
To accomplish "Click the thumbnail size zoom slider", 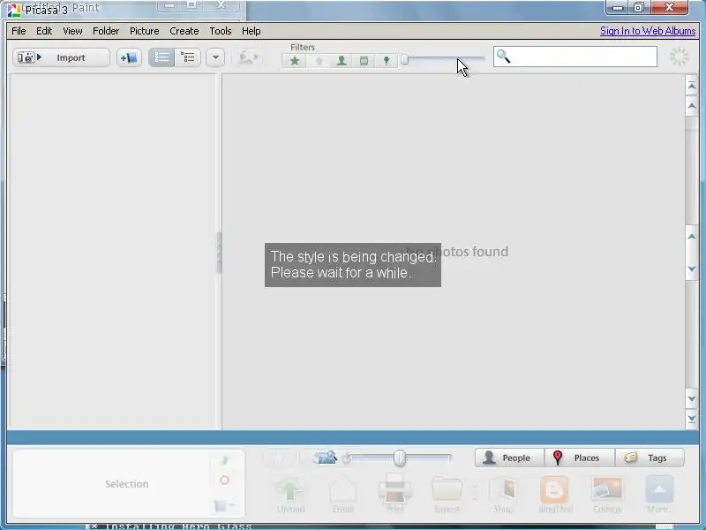I will pos(400,458).
